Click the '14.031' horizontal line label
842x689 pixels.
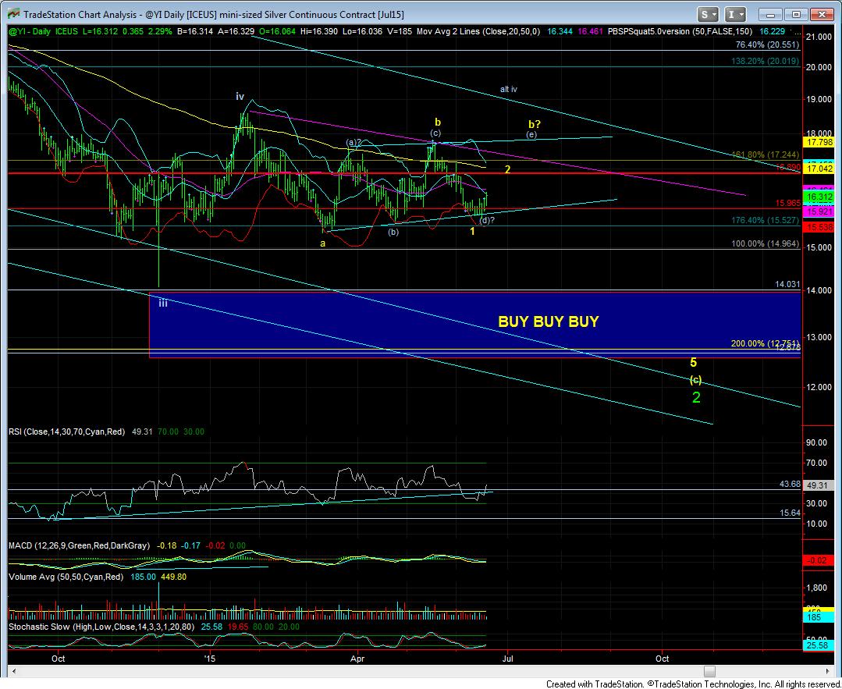click(787, 284)
